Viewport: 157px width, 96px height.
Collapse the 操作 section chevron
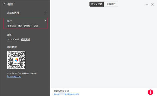point(46,21)
